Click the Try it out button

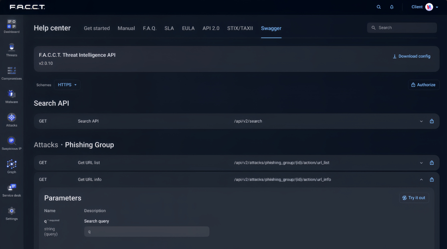(414, 198)
